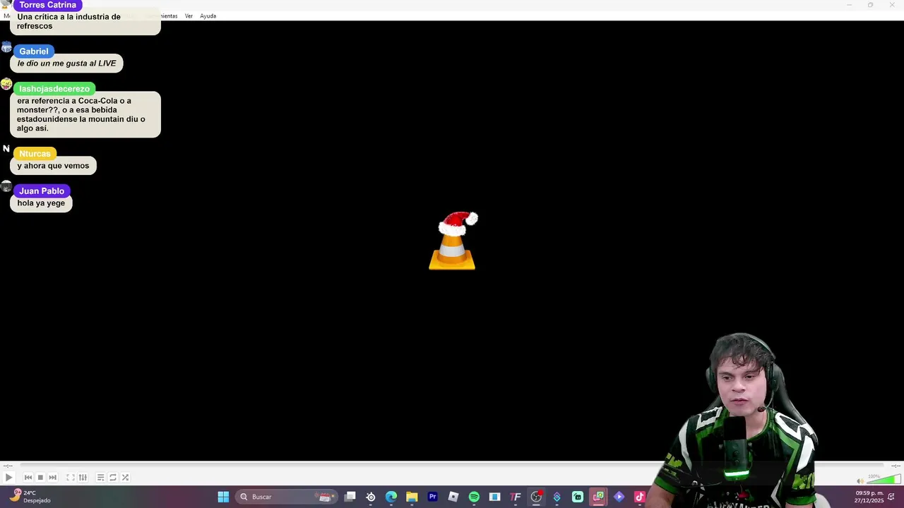Image resolution: width=904 pixels, height=508 pixels.
Task: Open the TF app in the taskbar
Action: [x=516, y=497]
